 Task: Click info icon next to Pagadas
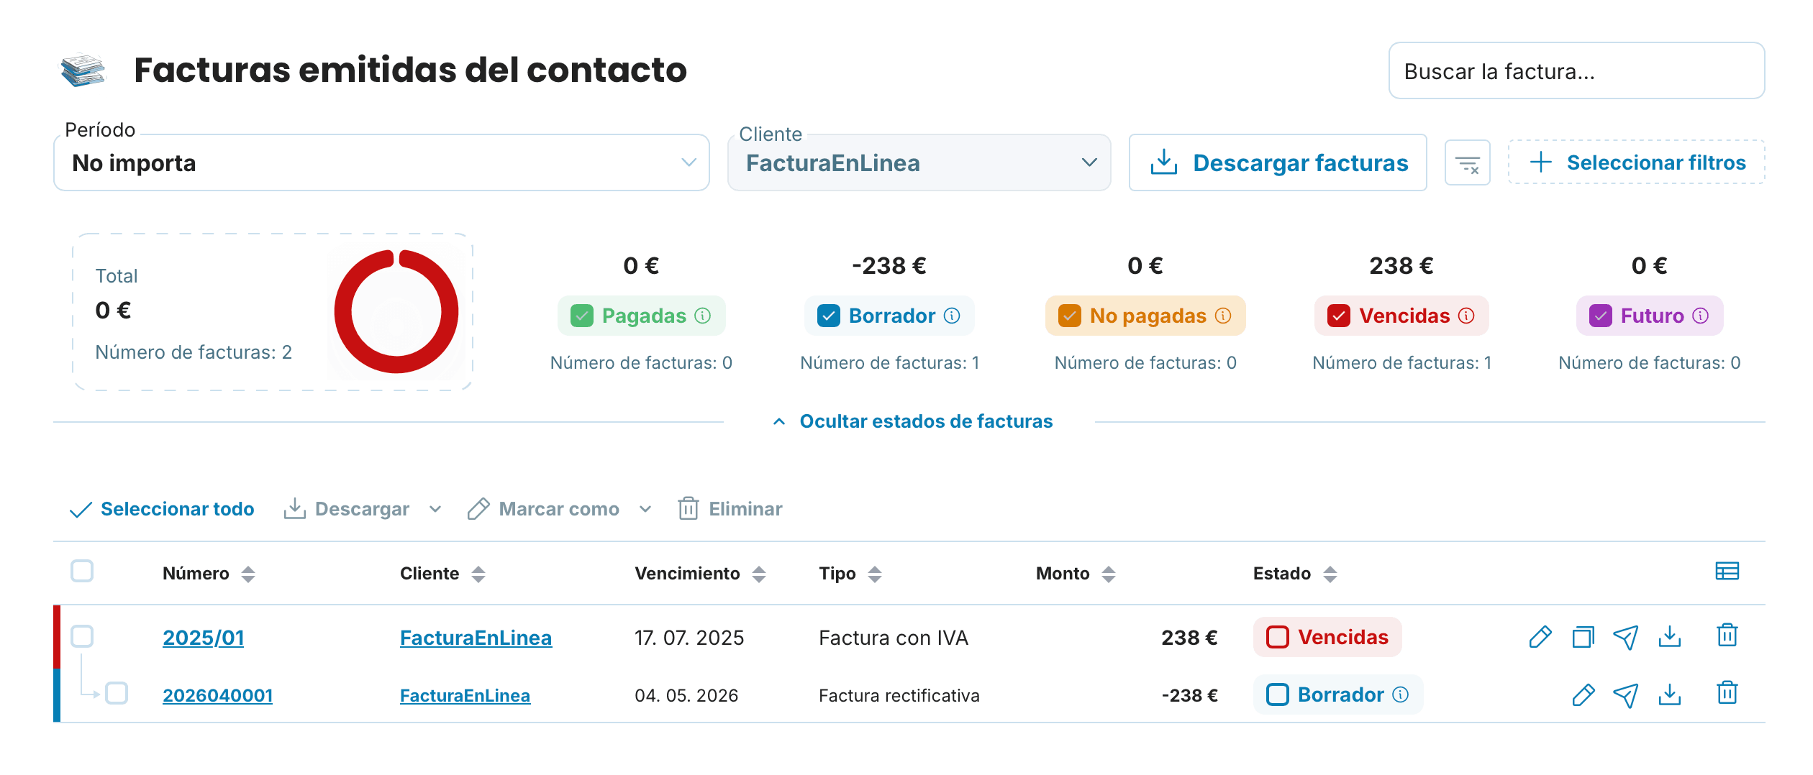[x=703, y=316]
